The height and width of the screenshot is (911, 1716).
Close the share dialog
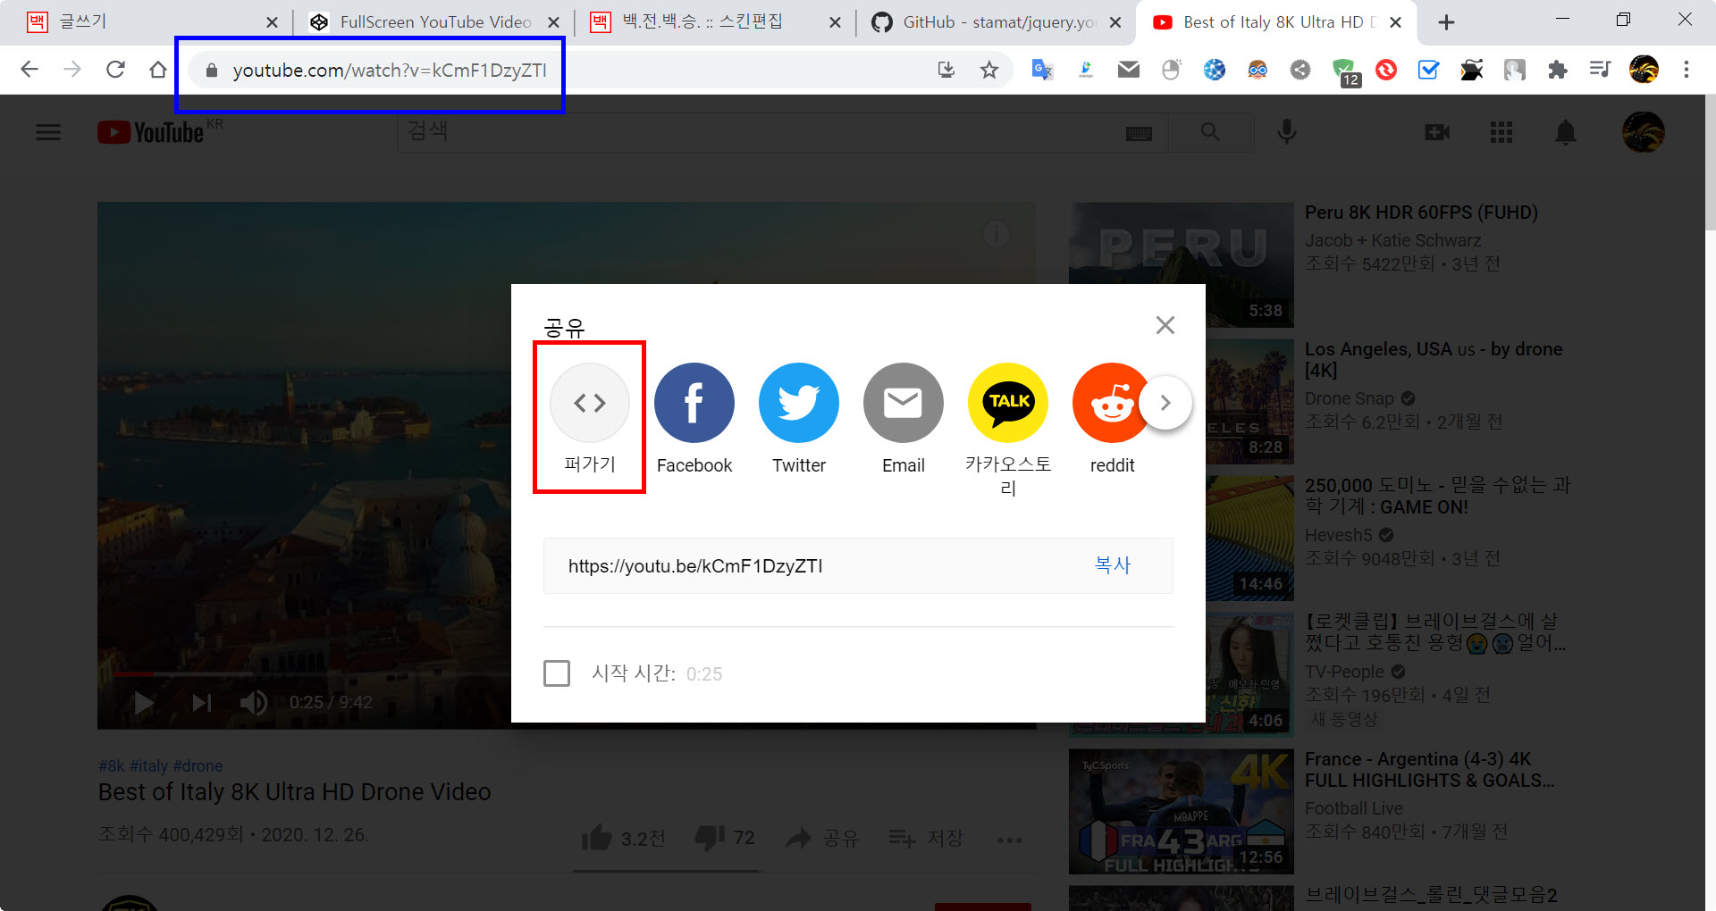point(1165,325)
